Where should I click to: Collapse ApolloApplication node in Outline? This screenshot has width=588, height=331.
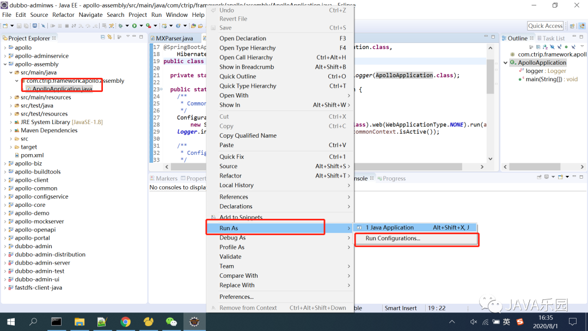[505, 63]
